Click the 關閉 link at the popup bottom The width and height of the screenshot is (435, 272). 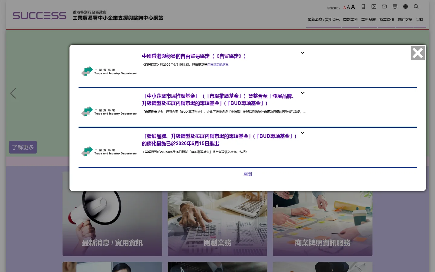coord(248,174)
